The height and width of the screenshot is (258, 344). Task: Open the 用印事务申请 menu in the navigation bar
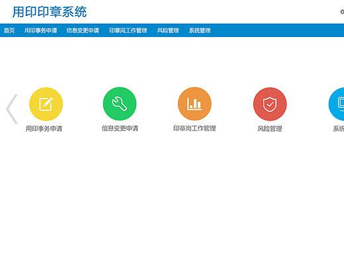pyautogui.click(x=40, y=30)
